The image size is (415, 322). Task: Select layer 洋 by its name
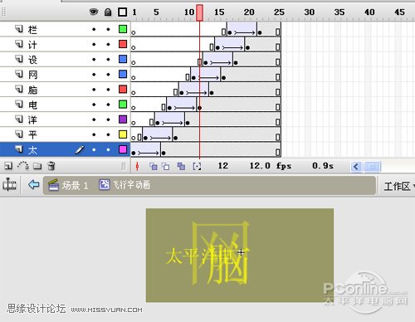32,120
